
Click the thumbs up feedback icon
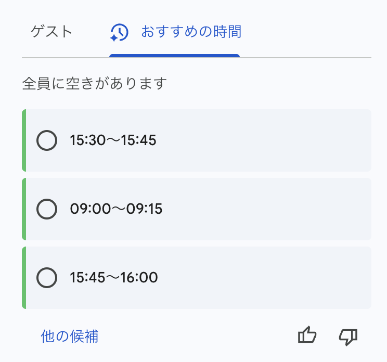click(307, 336)
